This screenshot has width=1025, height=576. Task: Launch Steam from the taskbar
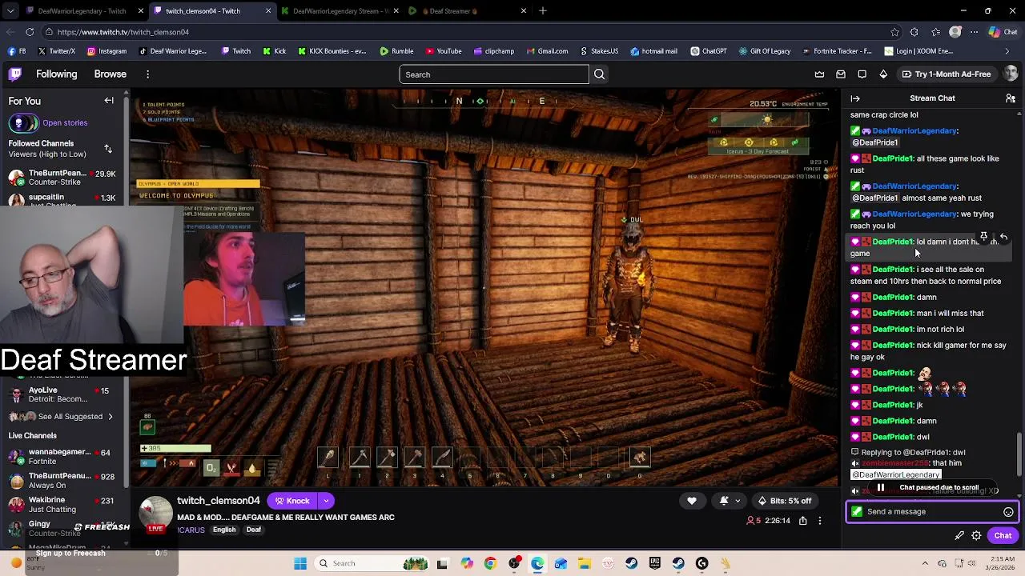[x=632, y=563]
